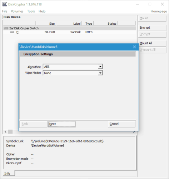Click the AES algorithm combo box field
Viewport: 169px width, 179px height.
[x=73, y=67]
